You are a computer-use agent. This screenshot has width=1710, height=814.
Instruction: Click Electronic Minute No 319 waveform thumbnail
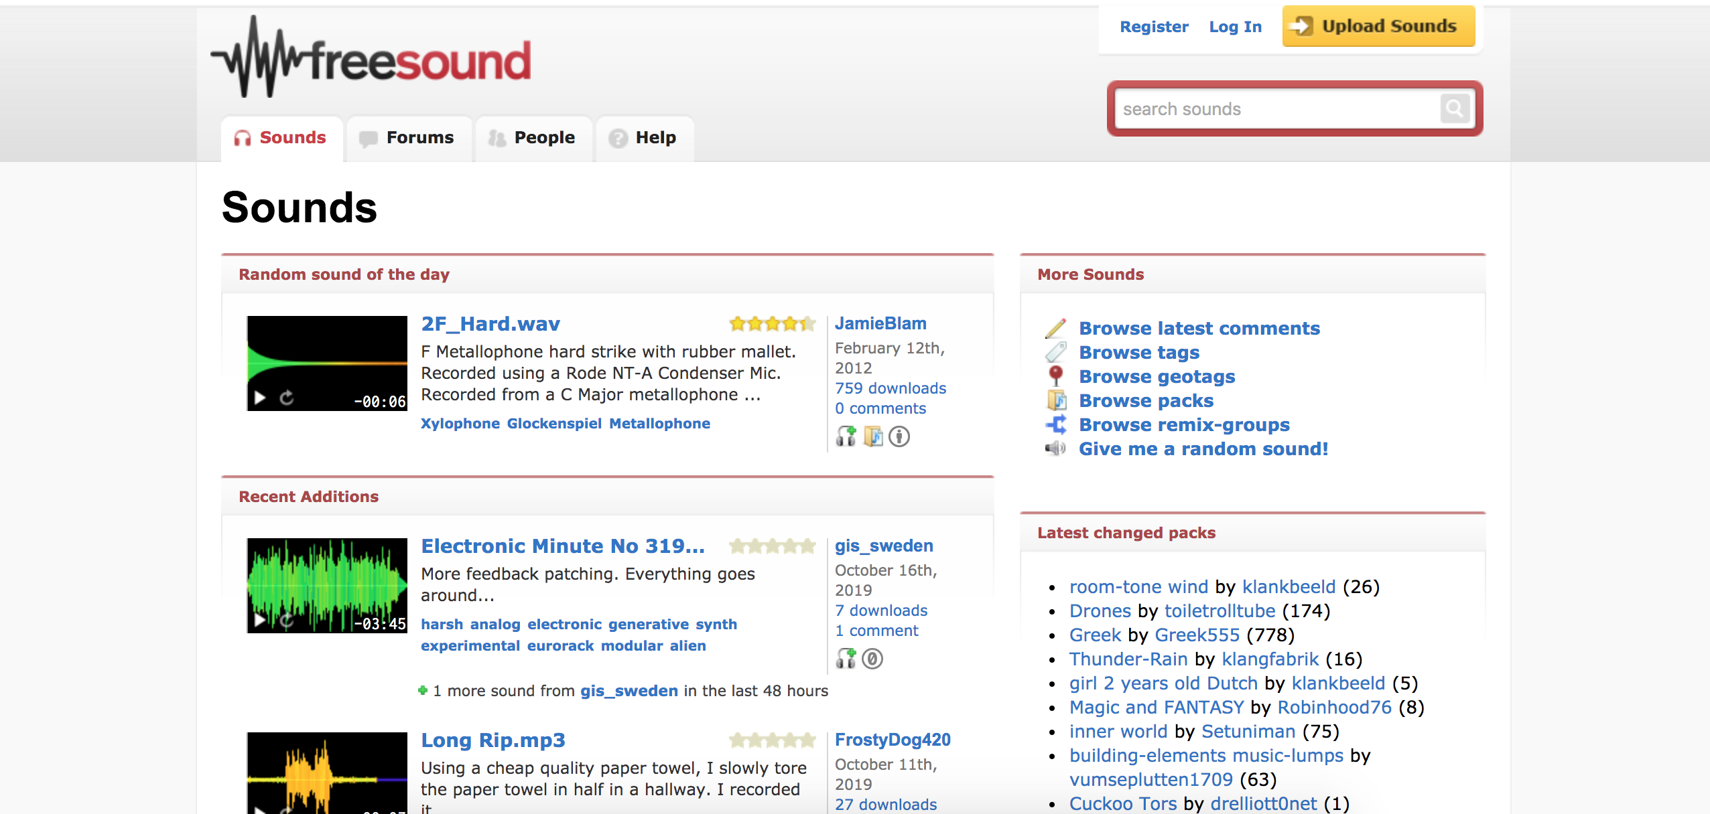[x=327, y=586]
